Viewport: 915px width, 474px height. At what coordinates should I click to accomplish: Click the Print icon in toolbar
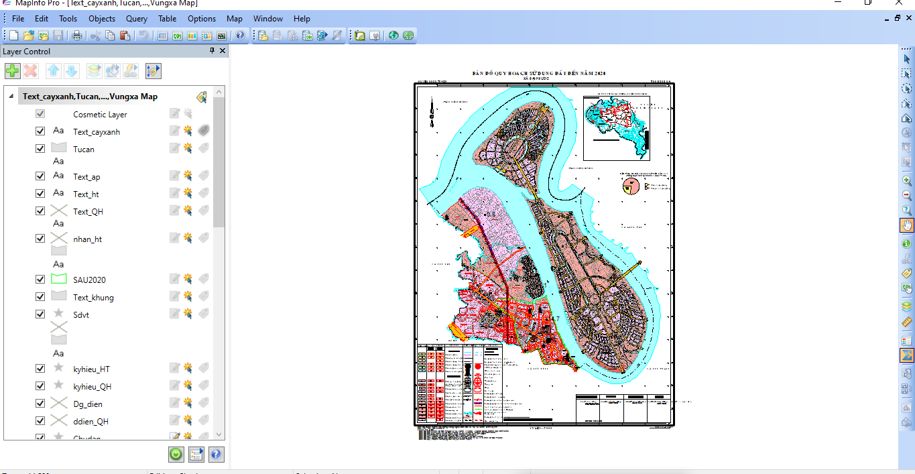[76, 36]
